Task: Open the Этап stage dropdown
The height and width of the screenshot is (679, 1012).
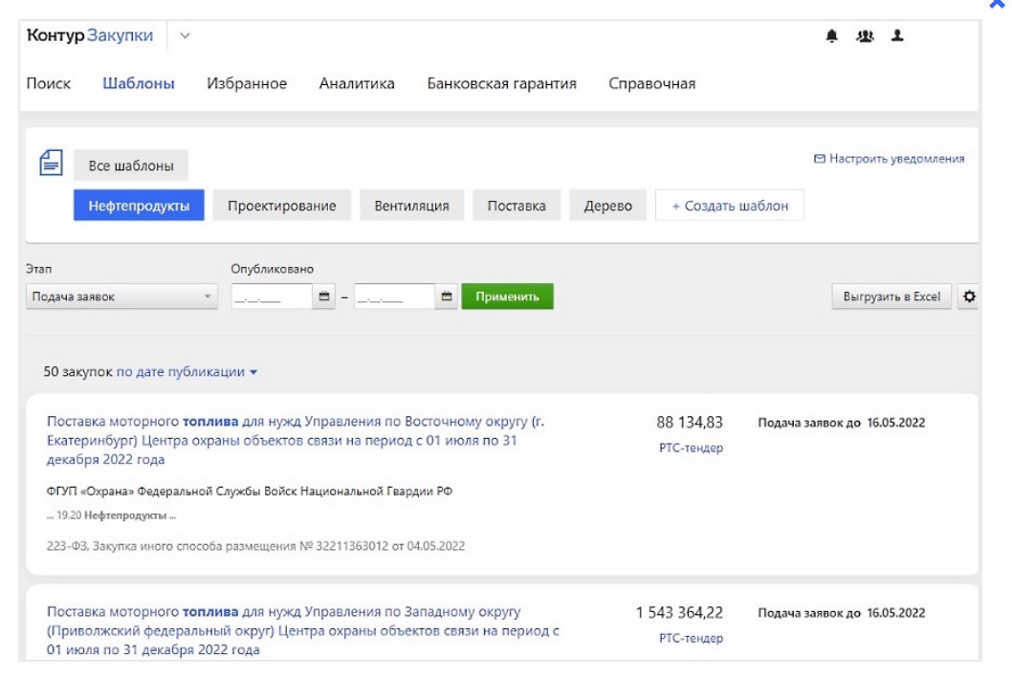Action: point(121,297)
